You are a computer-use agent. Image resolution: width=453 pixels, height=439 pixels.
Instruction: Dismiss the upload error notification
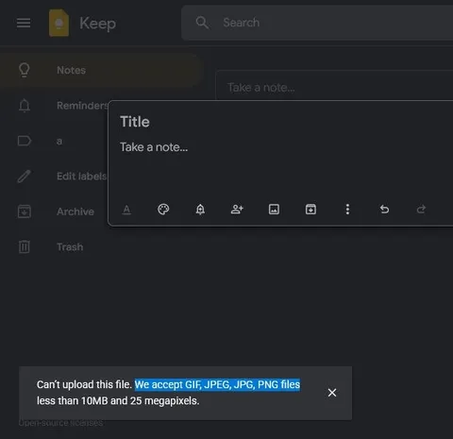tap(332, 393)
